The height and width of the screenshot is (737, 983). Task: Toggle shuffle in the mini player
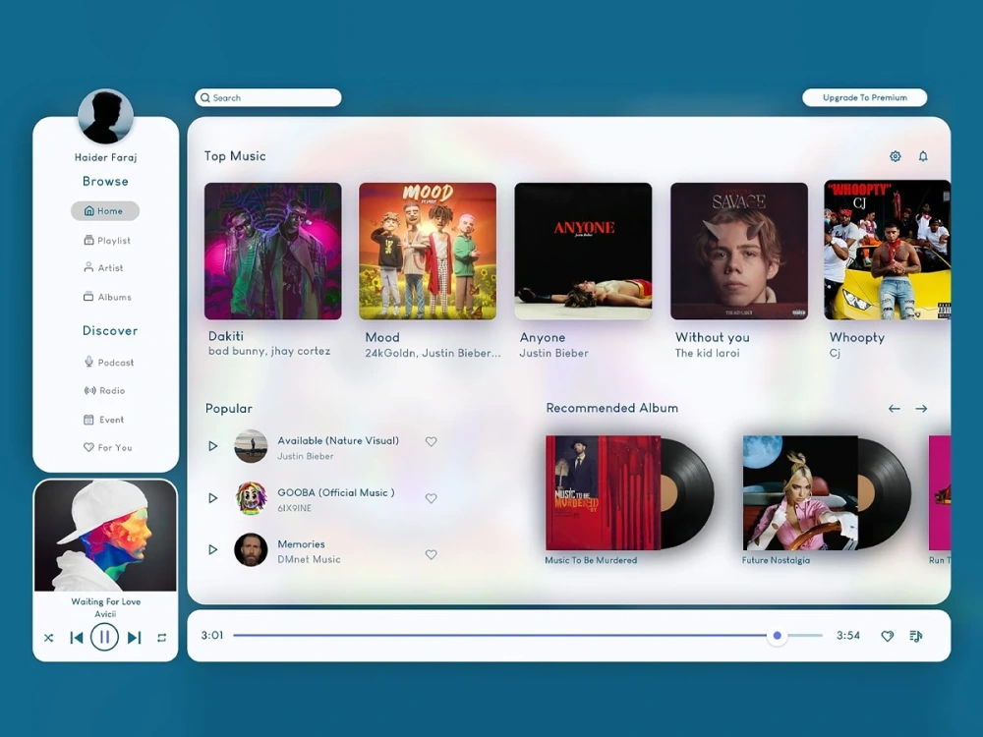click(x=49, y=638)
